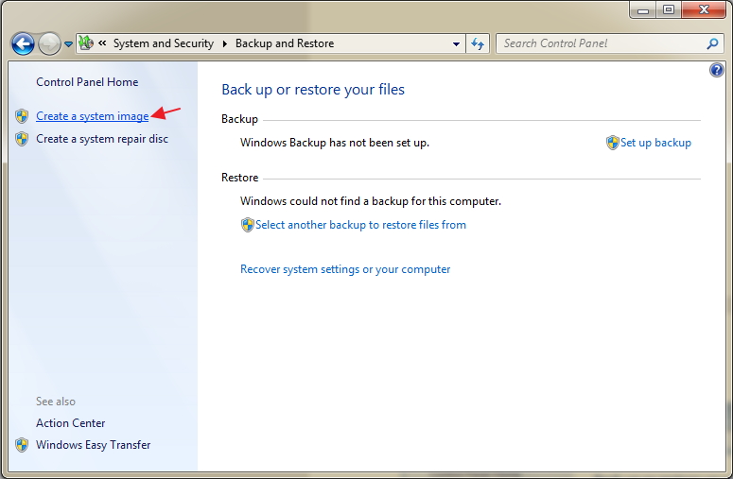This screenshot has width=733, height=479.
Task: Open Control Panel Home
Action: (x=87, y=82)
